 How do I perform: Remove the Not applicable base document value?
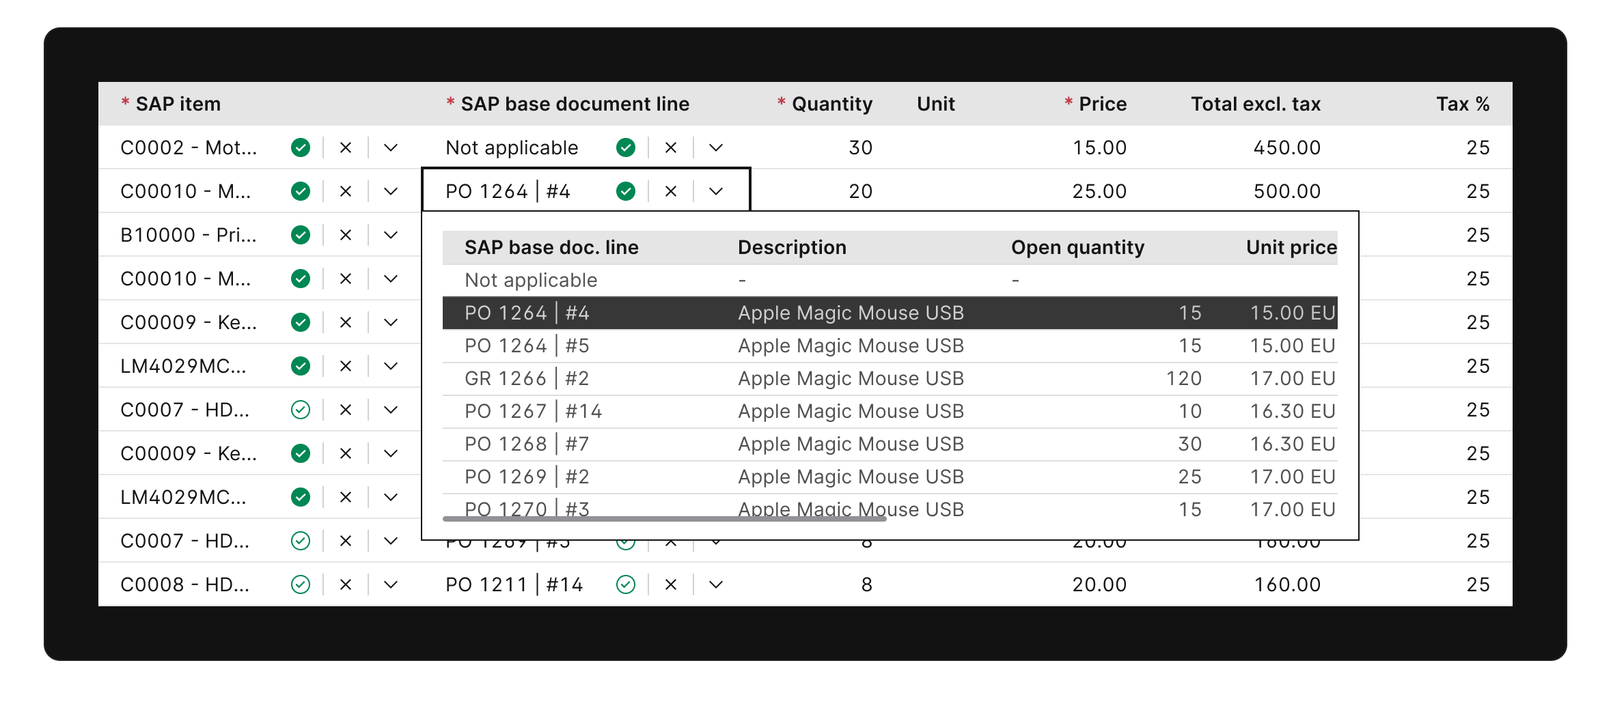pyautogui.click(x=671, y=147)
